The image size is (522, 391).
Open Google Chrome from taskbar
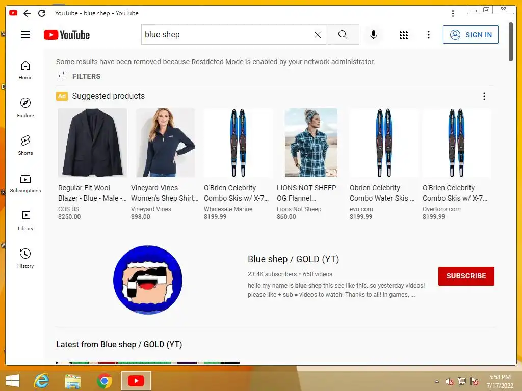pyautogui.click(x=104, y=381)
